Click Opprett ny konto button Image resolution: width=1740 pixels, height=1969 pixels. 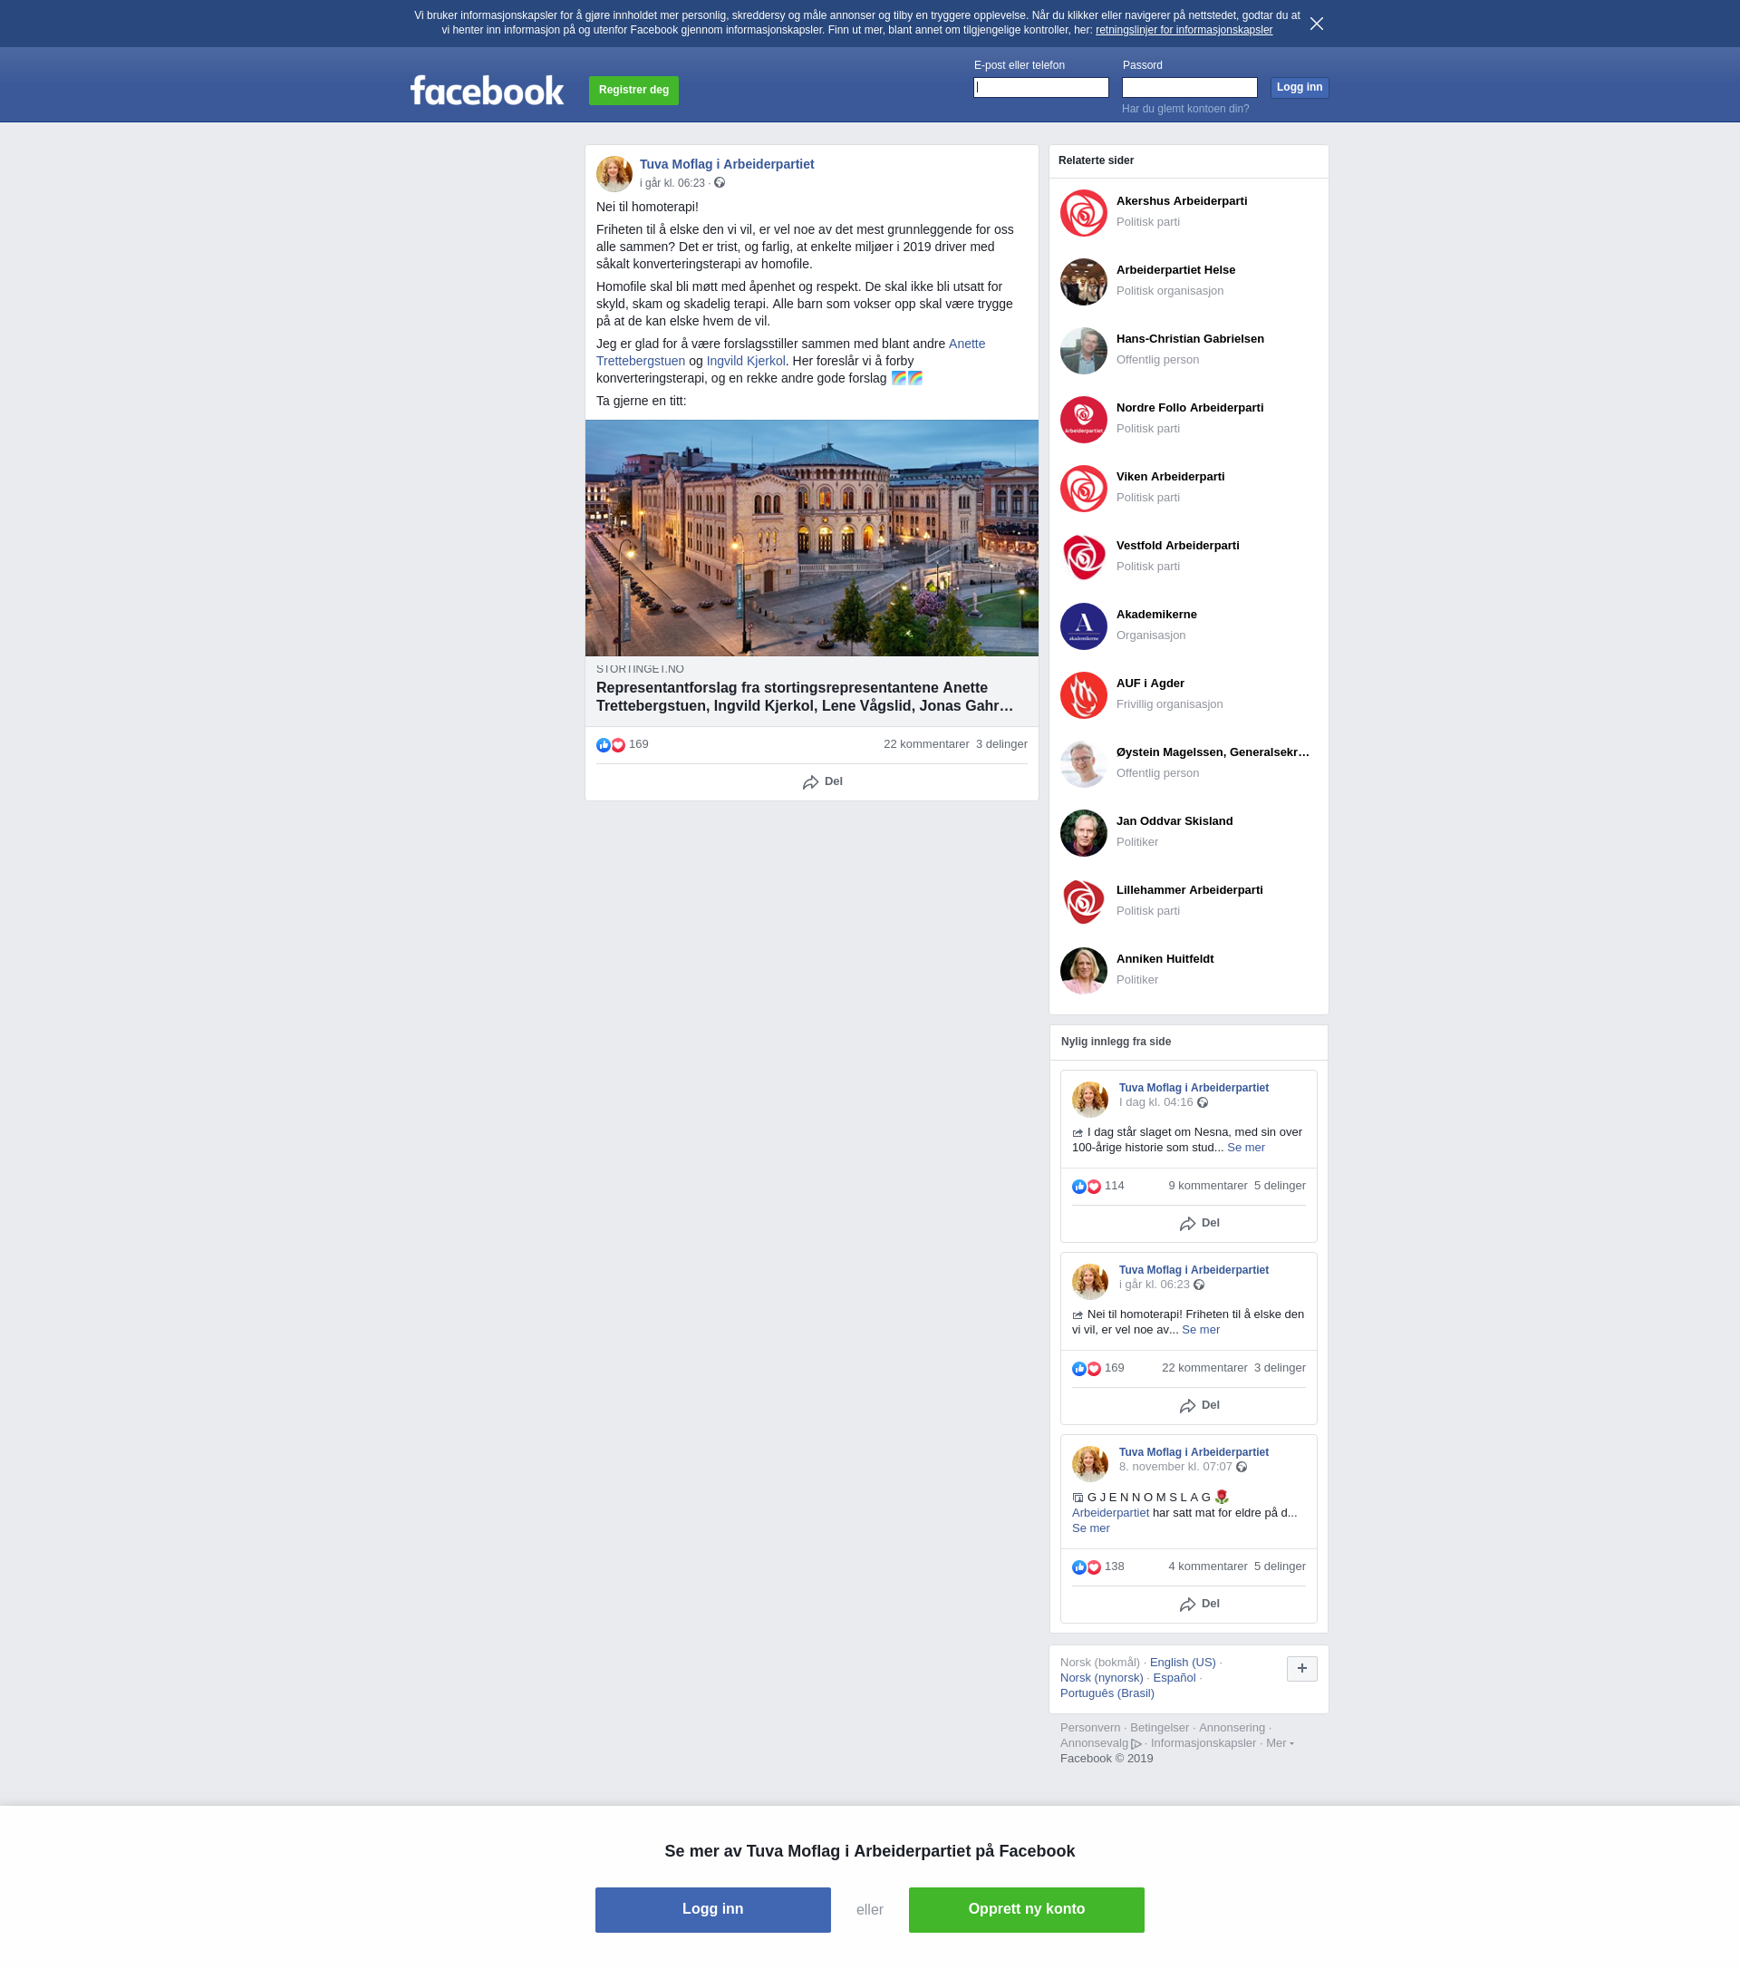[1027, 1909]
